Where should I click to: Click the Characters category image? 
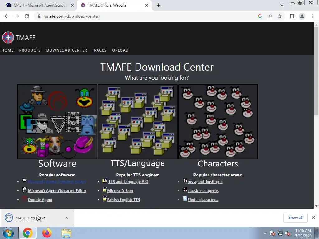[218, 122]
